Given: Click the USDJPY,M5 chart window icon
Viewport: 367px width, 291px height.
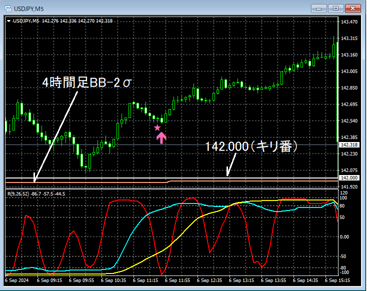Looking at the screenshot, I should point(8,9).
